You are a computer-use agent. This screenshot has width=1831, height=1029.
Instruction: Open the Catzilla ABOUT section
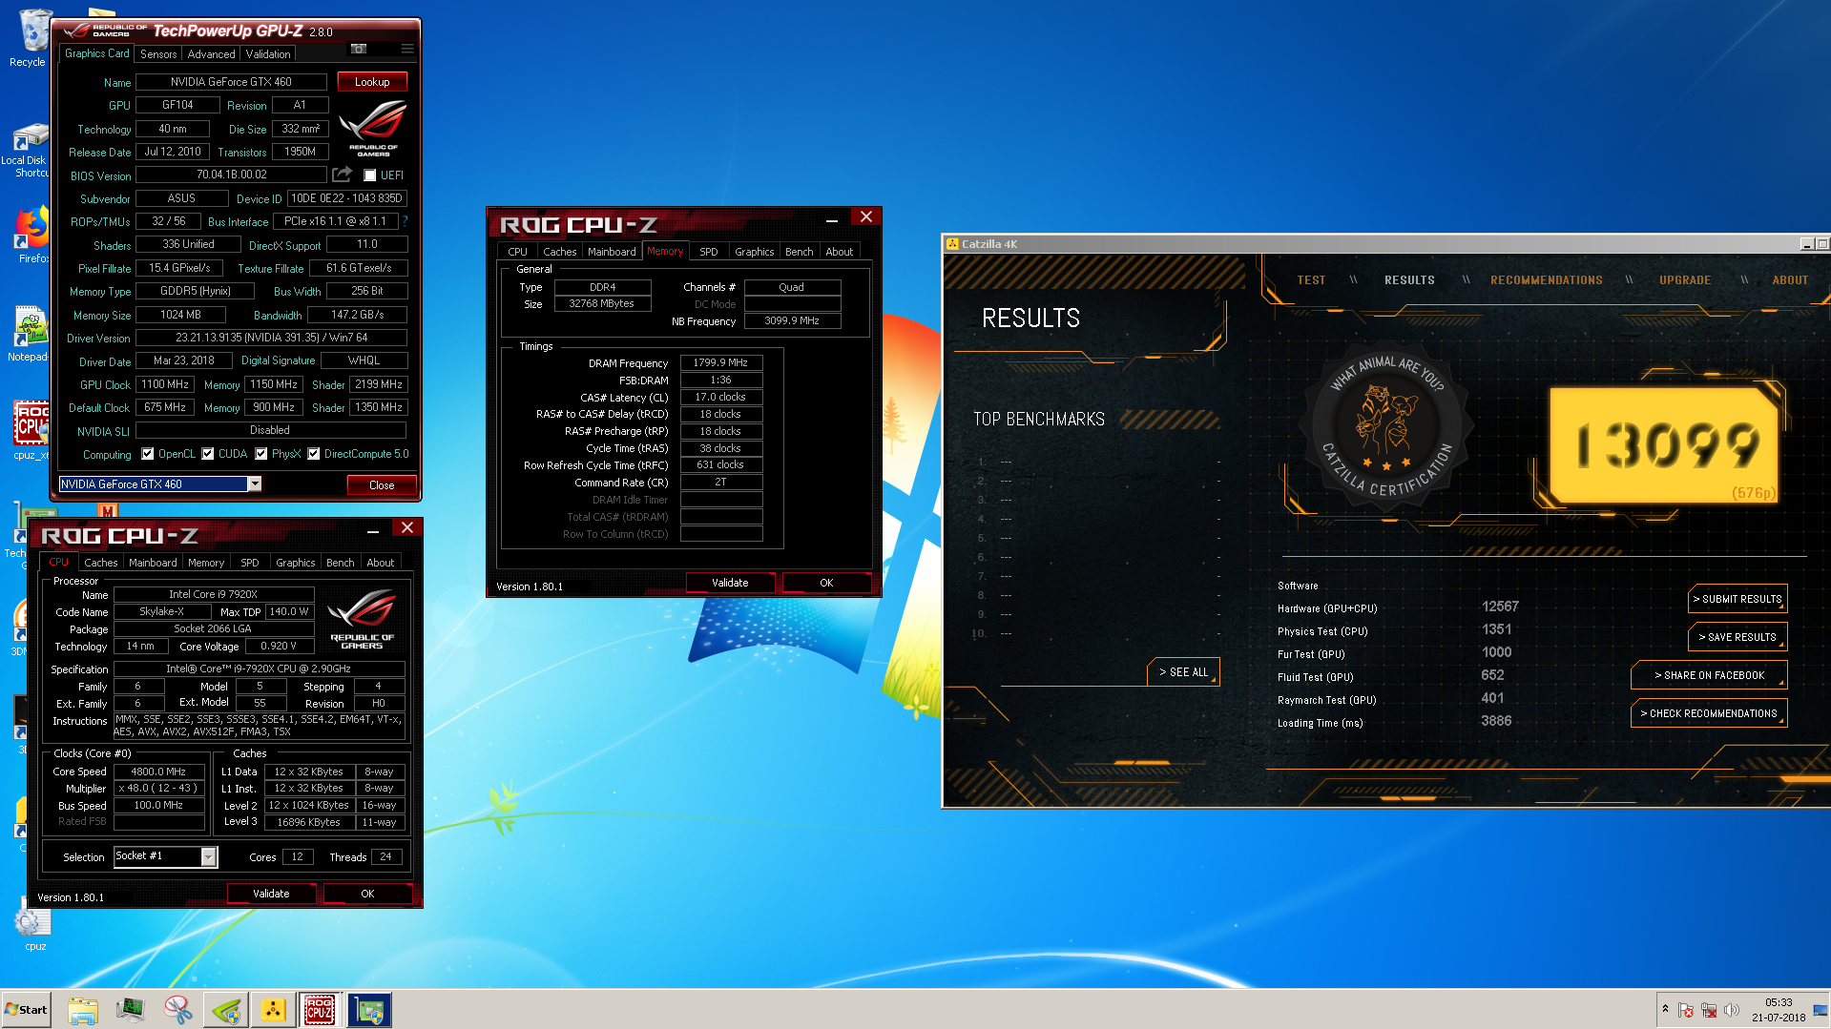pos(1790,280)
